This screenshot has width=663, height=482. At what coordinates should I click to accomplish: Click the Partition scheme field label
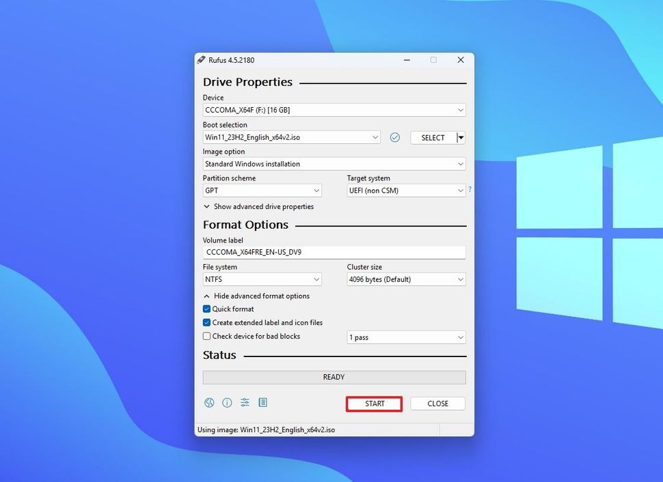[x=229, y=178]
